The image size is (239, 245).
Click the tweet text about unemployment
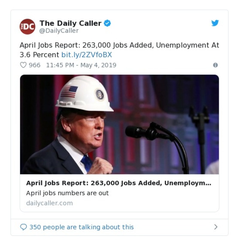coord(119,46)
